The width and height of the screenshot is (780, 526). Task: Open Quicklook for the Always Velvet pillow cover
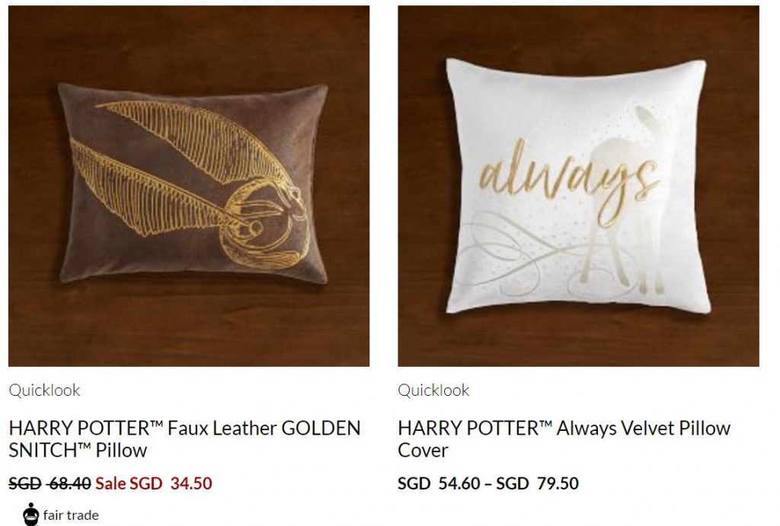click(433, 391)
